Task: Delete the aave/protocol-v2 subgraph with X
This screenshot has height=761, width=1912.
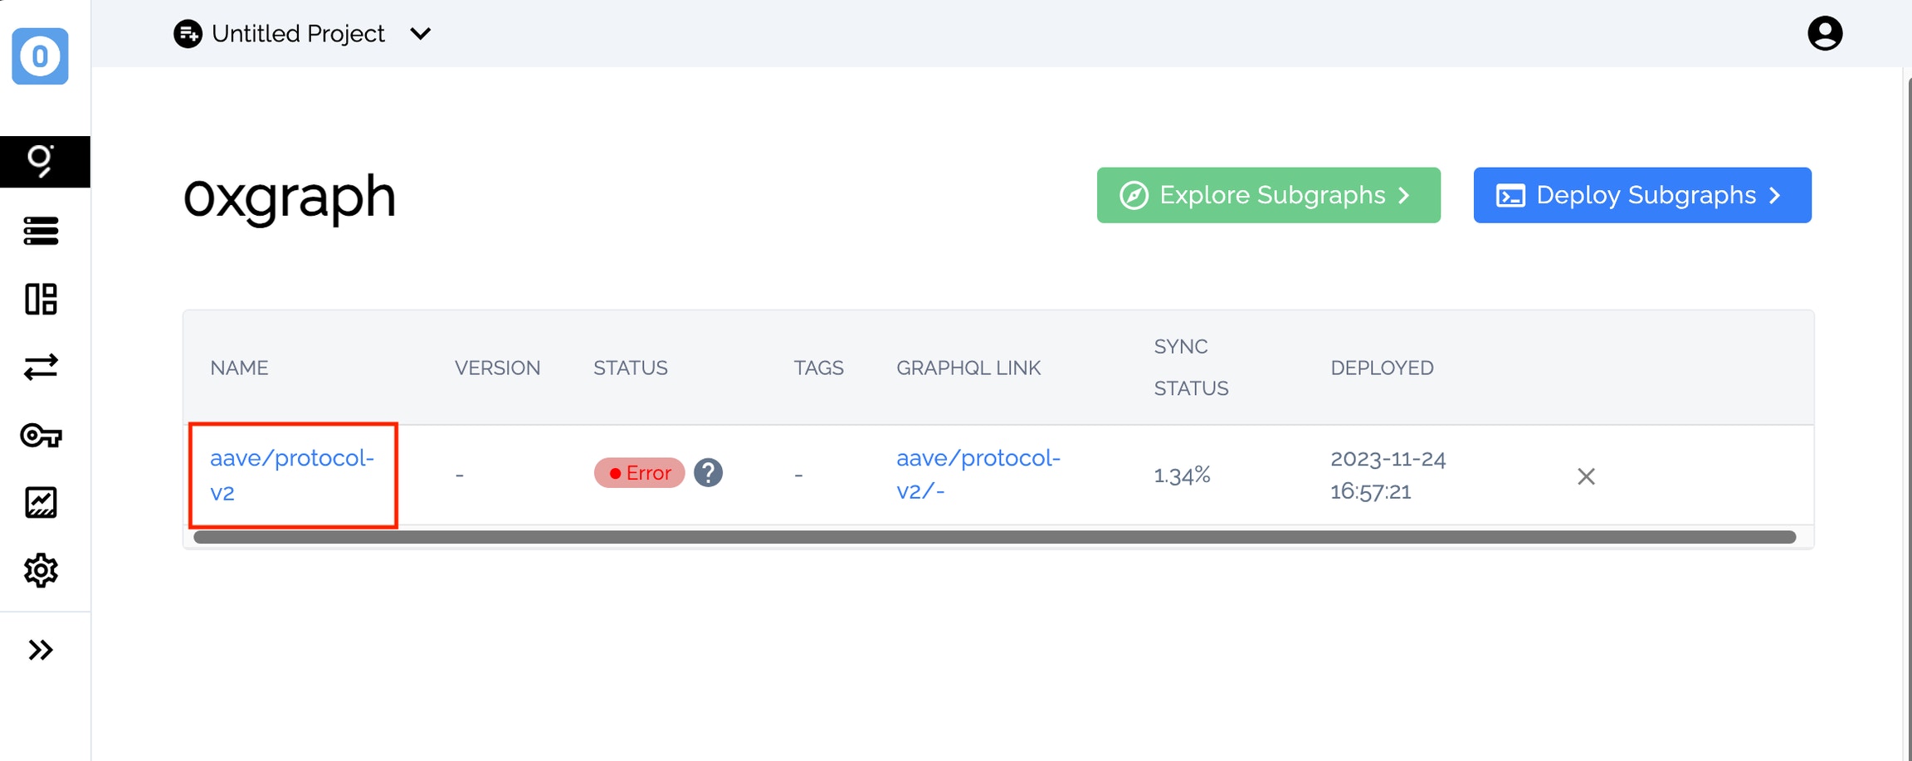Action: pyautogui.click(x=1586, y=476)
